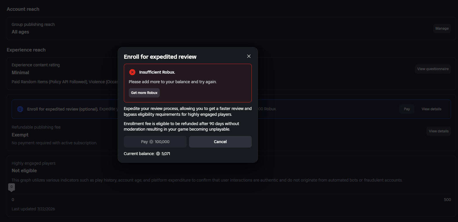The image size is (458, 222).
Task: Click the Highly engaged players Not eligible label
Action: coord(24,171)
